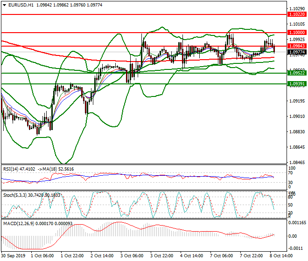This screenshot has width=308, height=261.
Task: Select the 7 Oct 22:00 time axis label
Action: point(251,256)
